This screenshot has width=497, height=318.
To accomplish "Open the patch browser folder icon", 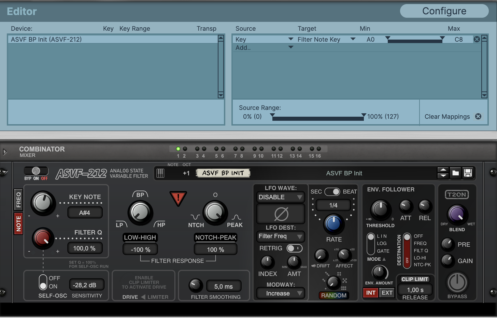I will [455, 173].
